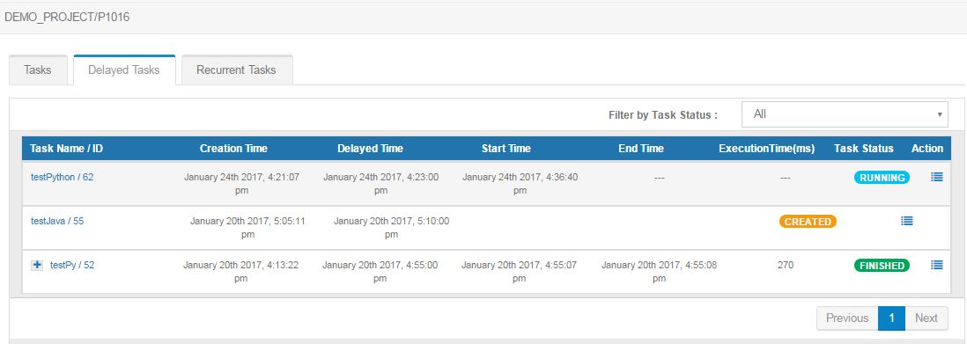Click the Task Name / ID column header
The image size is (967, 344).
pyautogui.click(x=66, y=149)
